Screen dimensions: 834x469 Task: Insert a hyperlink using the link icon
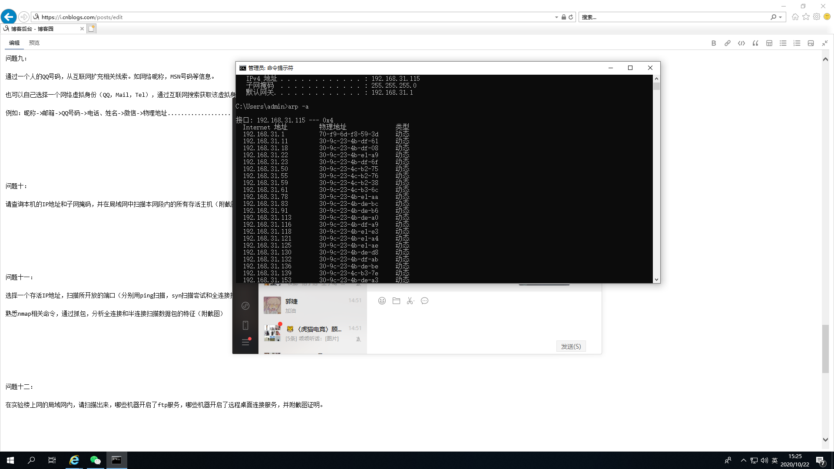728,43
